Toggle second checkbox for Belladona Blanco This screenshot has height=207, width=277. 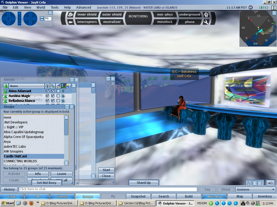53,101
